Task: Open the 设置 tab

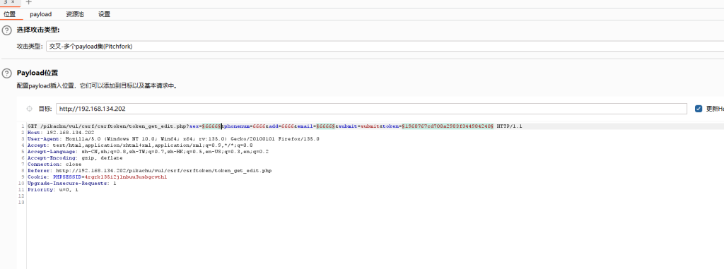Action: click(104, 14)
